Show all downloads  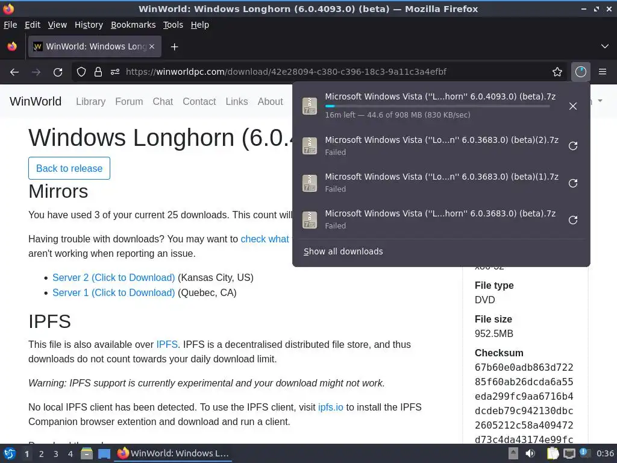pos(343,251)
